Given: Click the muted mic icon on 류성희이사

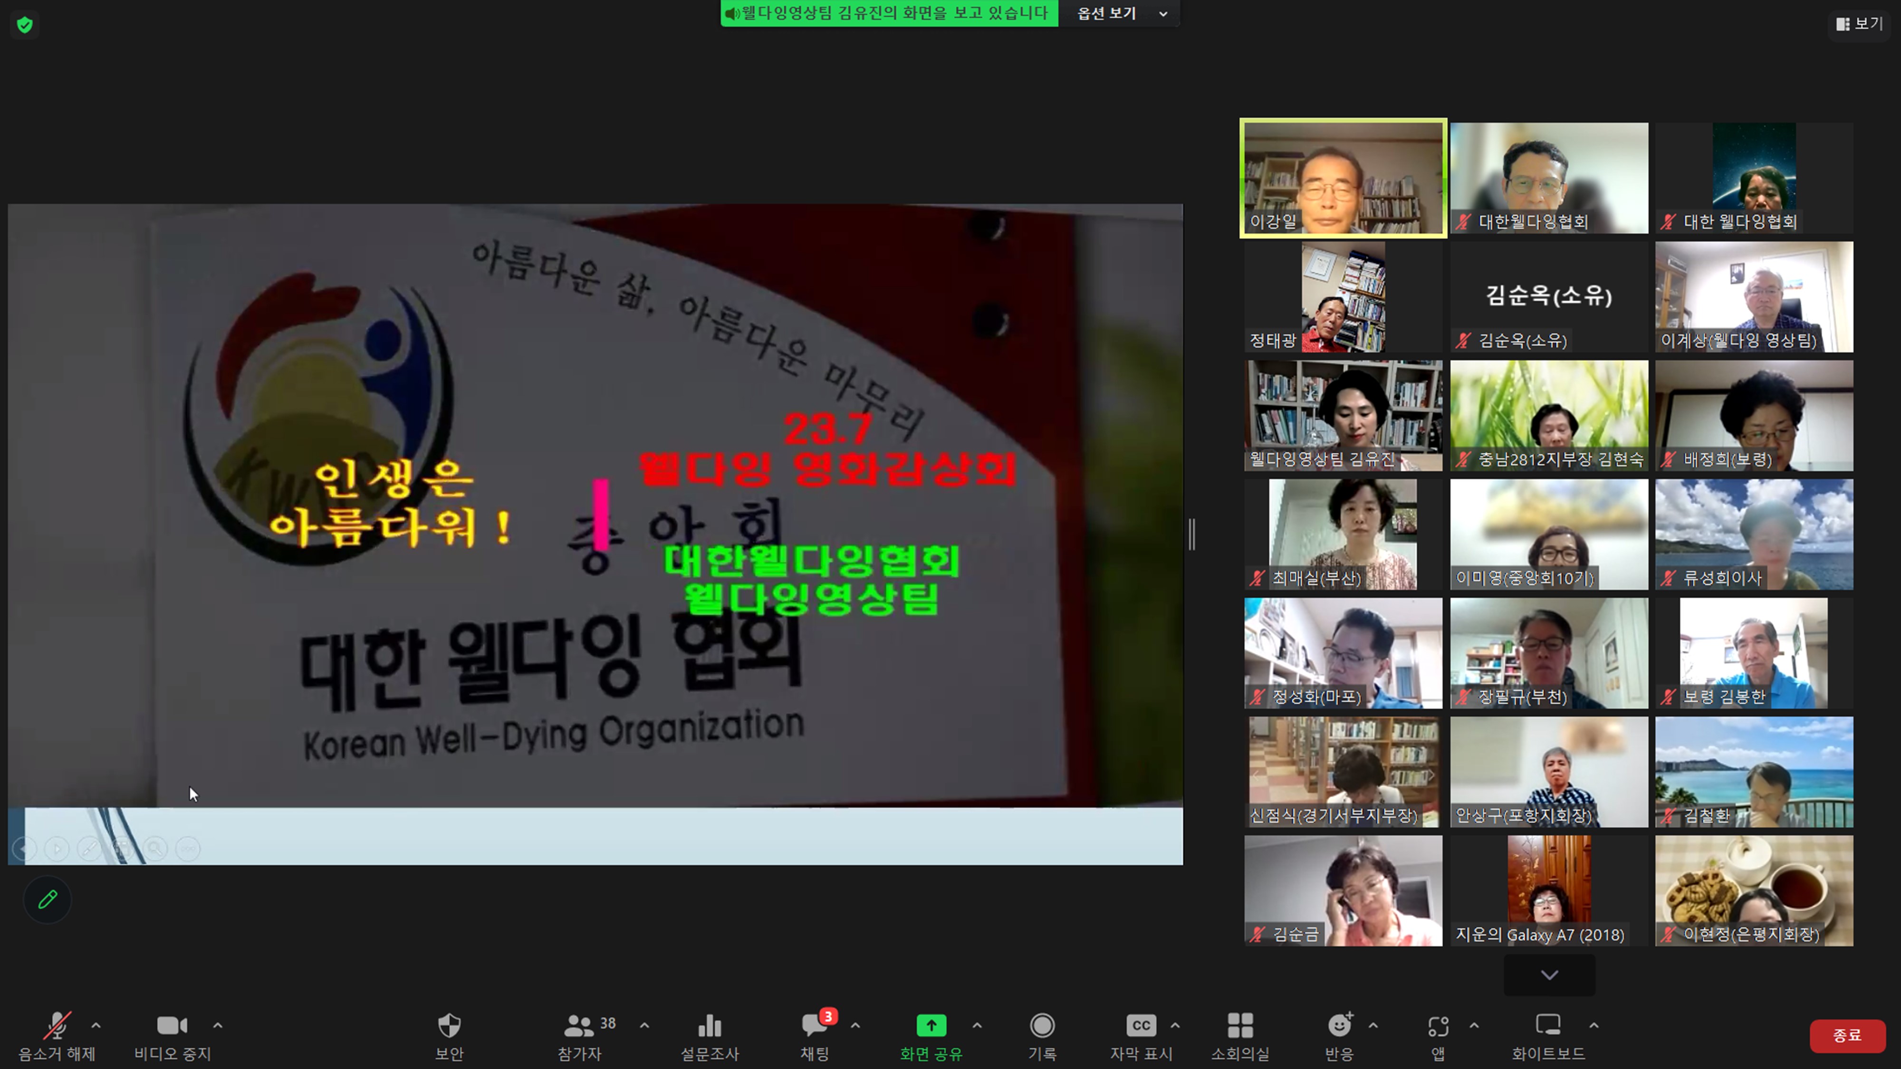Looking at the screenshot, I should [1668, 578].
